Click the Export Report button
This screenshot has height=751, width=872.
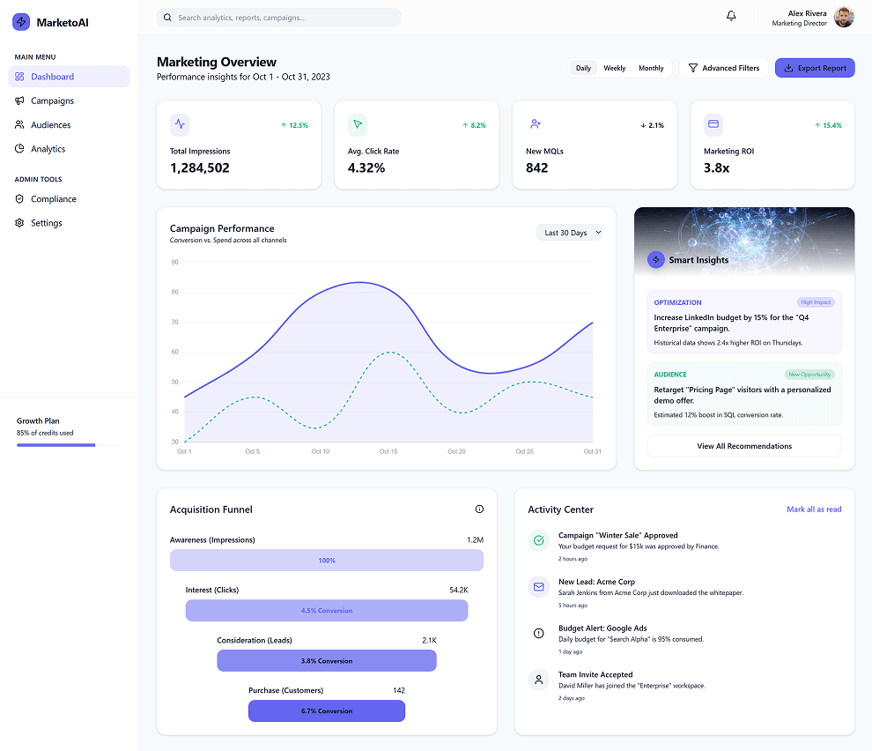(815, 68)
